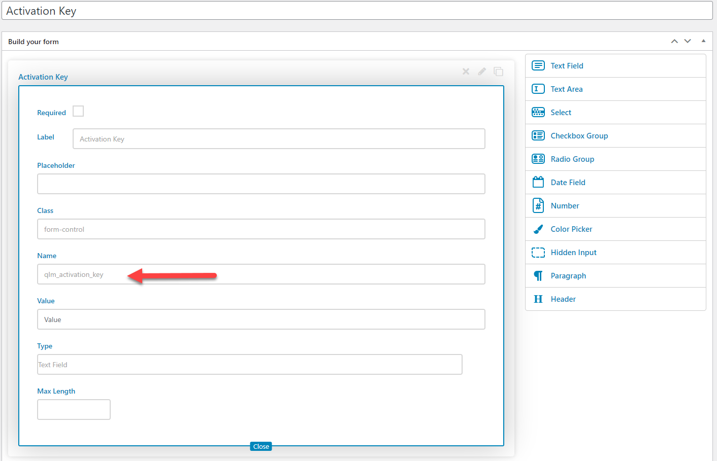This screenshot has height=461, width=717.
Task: Click the Select control icon
Action: (538, 112)
